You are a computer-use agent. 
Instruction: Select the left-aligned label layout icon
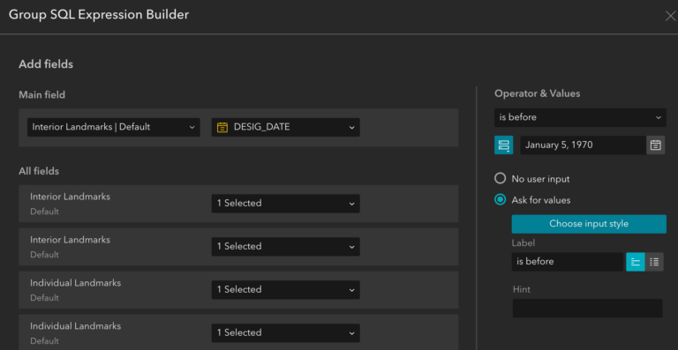pos(636,262)
